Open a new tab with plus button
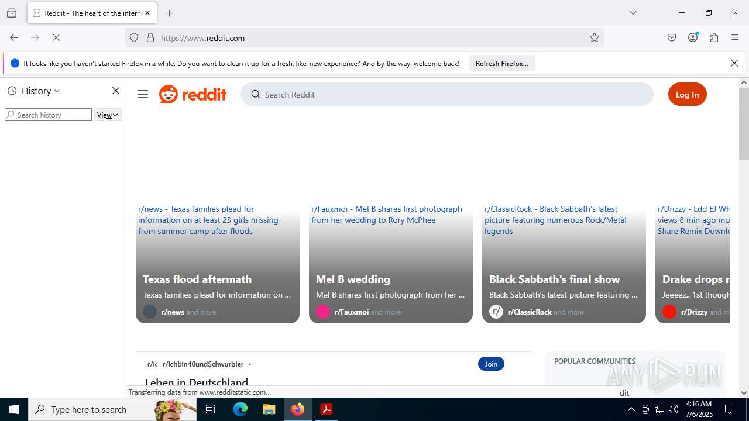 [x=170, y=13]
